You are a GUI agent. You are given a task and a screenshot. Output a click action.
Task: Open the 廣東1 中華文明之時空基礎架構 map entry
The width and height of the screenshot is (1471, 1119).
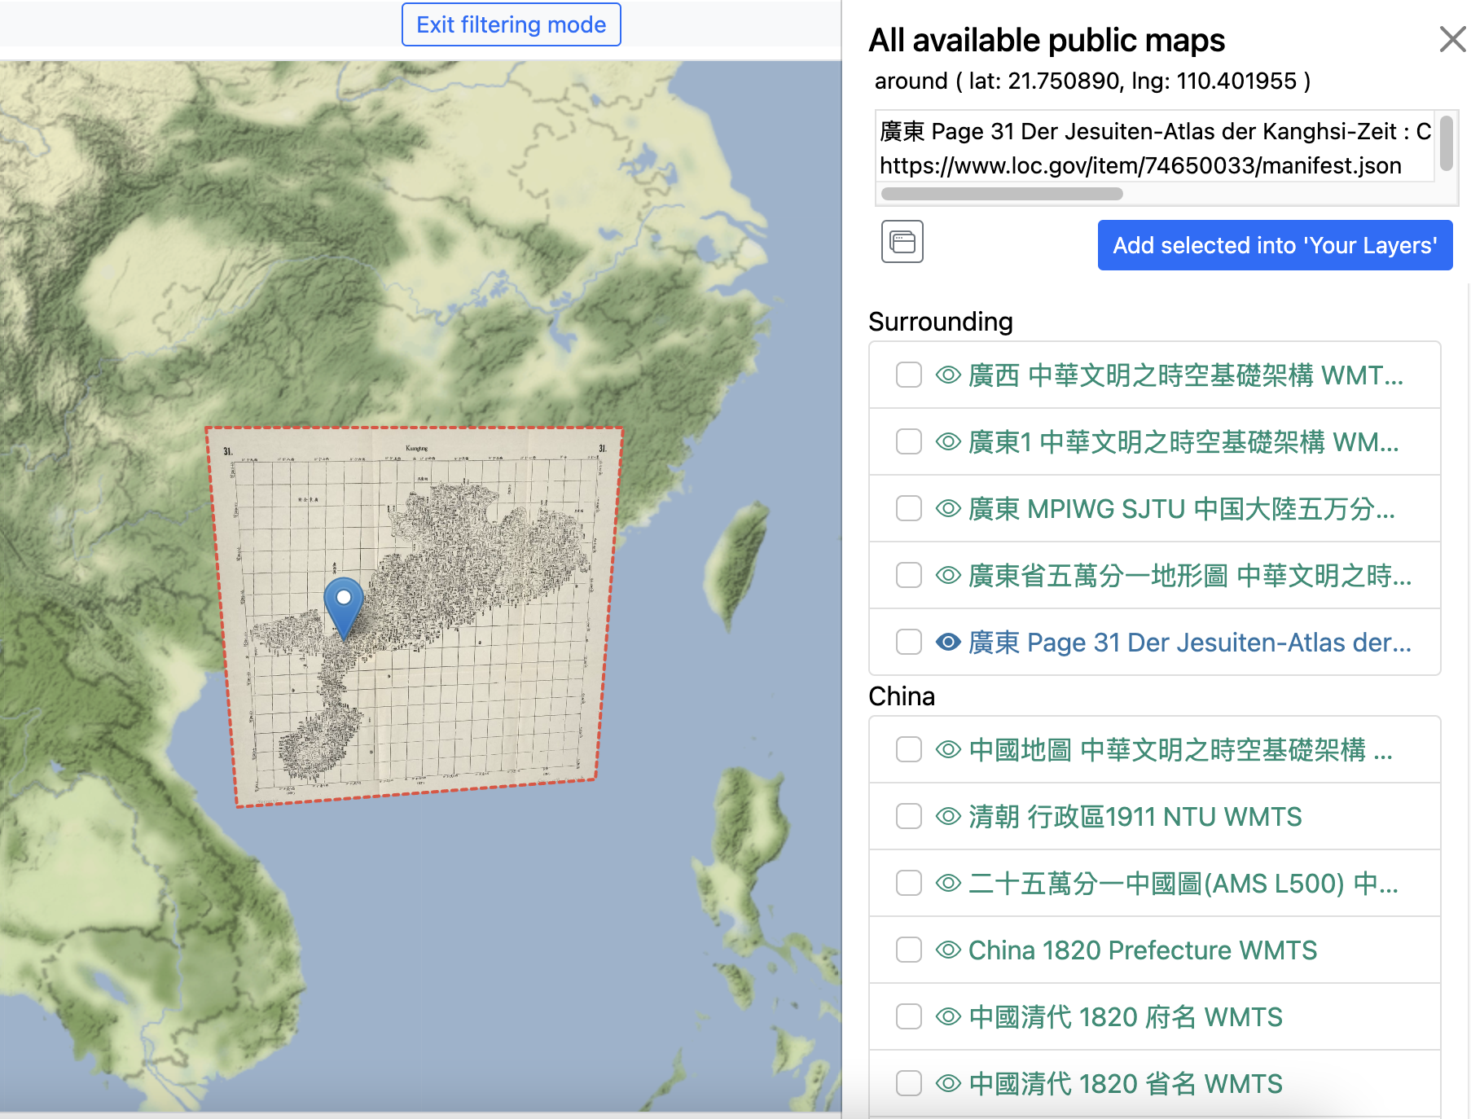pyautogui.click(x=1183, y=442)
